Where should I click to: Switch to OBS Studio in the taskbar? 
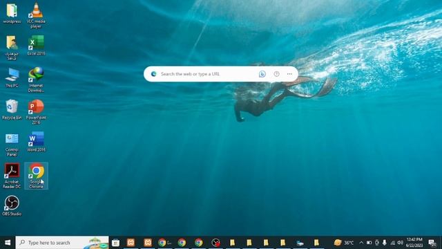(x=215, y=243)
